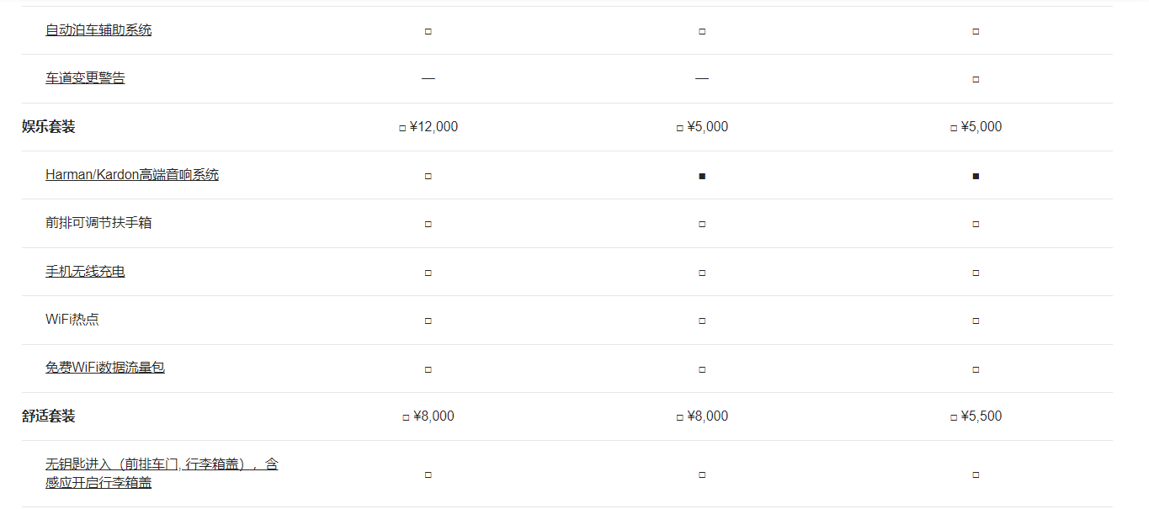1149x509 pixels.
Task: Select 娱乐套装 ¥12,000 option box
Action: 402,128
